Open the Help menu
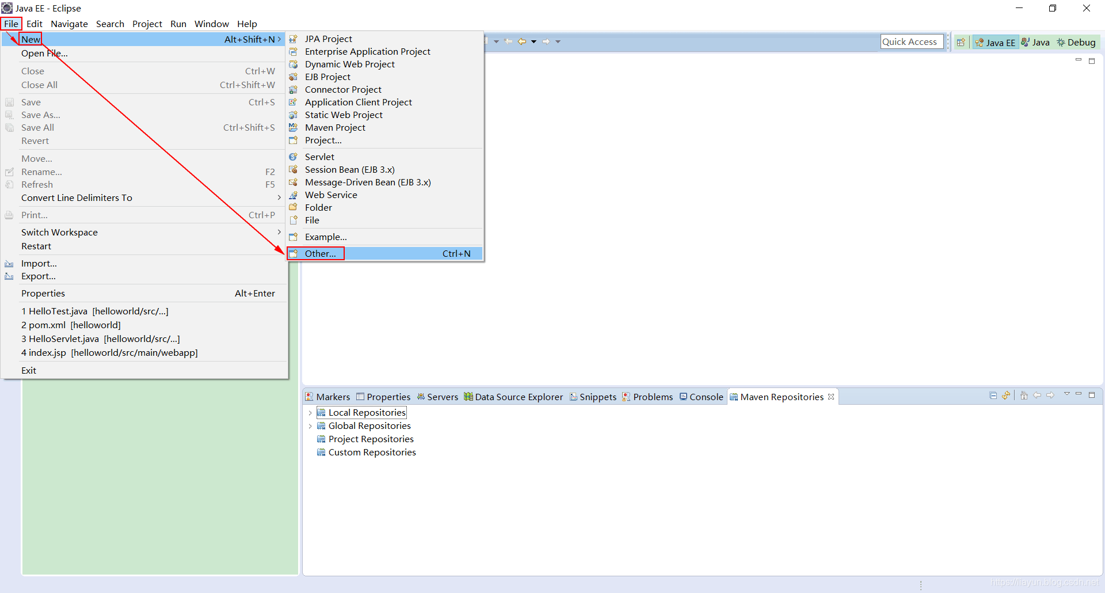This screenshot has height=593, width=1105. (247, 24)
